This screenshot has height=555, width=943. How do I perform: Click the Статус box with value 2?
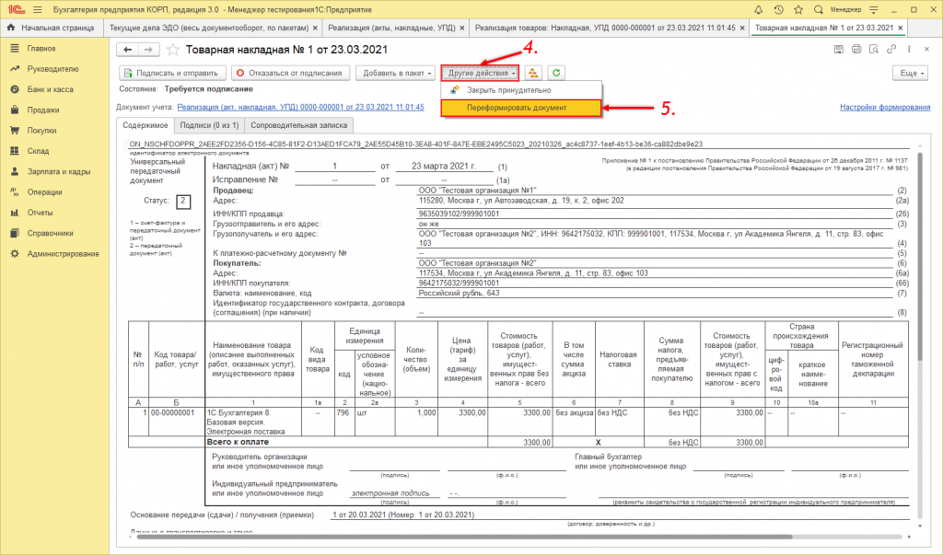[183, 202]
